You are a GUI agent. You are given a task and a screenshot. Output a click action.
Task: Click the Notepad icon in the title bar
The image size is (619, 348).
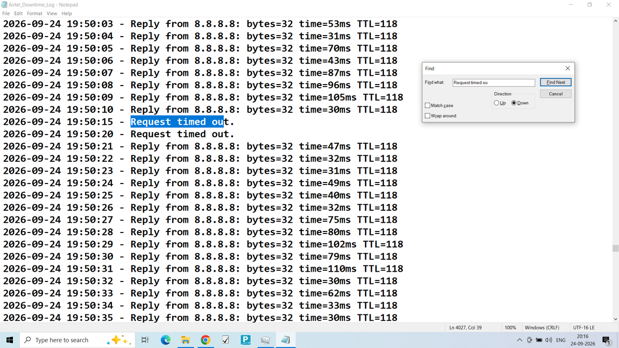5,4
